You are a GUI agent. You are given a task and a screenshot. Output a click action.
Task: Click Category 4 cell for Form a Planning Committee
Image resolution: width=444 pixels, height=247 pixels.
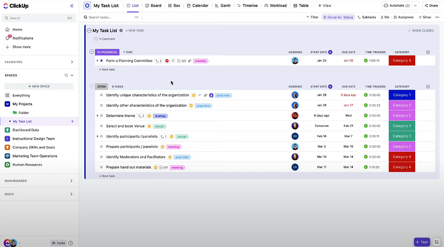[x=402, y=60]
